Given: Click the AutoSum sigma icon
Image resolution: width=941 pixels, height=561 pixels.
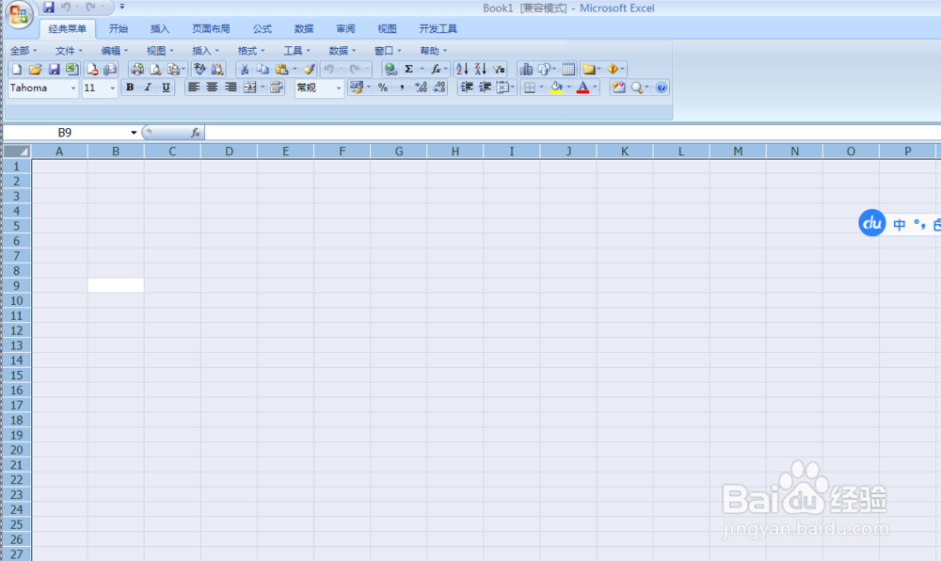Looking at the screenshot, I should (x=408, y=70).
